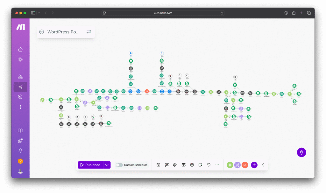Viewport: 326px width, 193px height.
Task: Click the auto-align magic wand icon
Action: tap(167, 165)
